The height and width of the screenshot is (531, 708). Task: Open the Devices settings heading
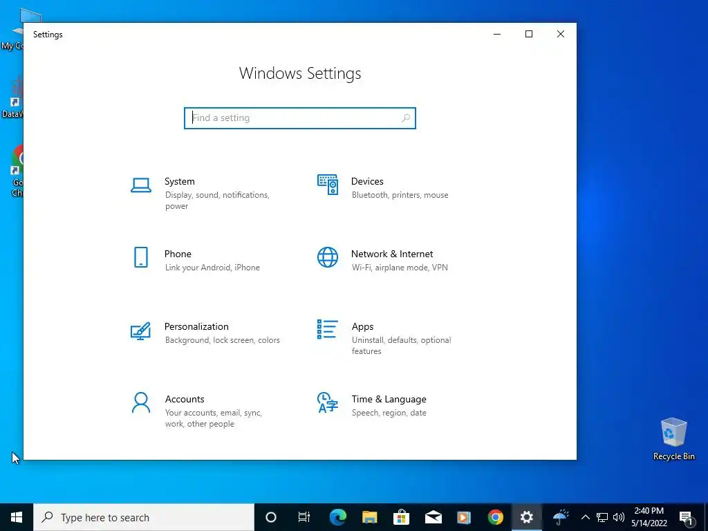[x=367, y=181]
